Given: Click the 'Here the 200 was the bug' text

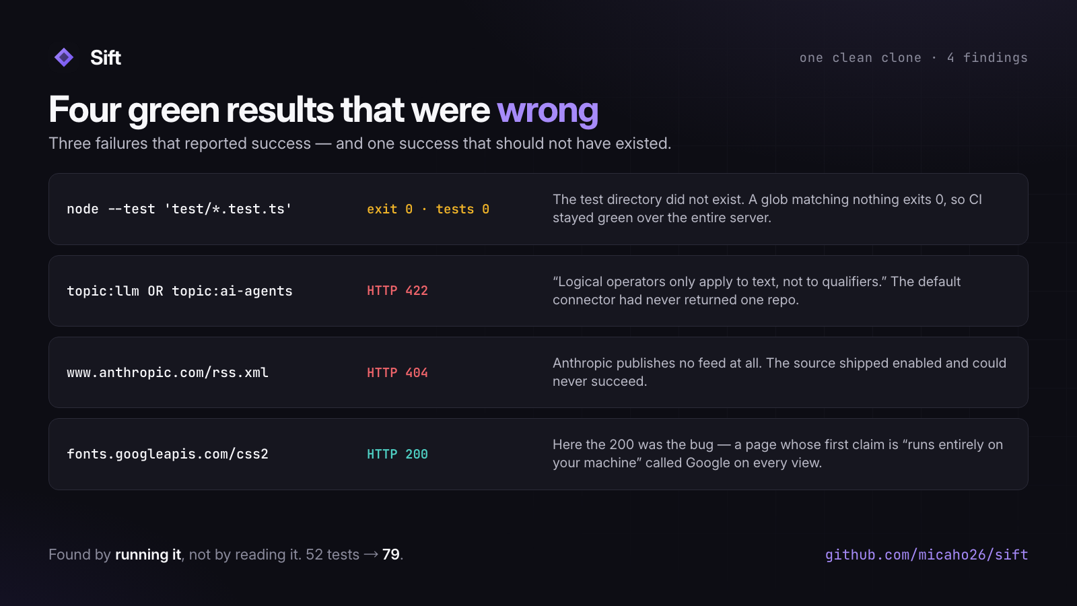Looking at the screenshot, I should click(x=777, y=454).
